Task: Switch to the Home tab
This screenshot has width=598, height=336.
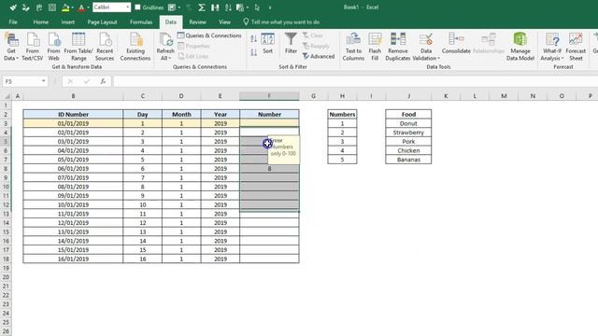Action: tap(40, 22)
